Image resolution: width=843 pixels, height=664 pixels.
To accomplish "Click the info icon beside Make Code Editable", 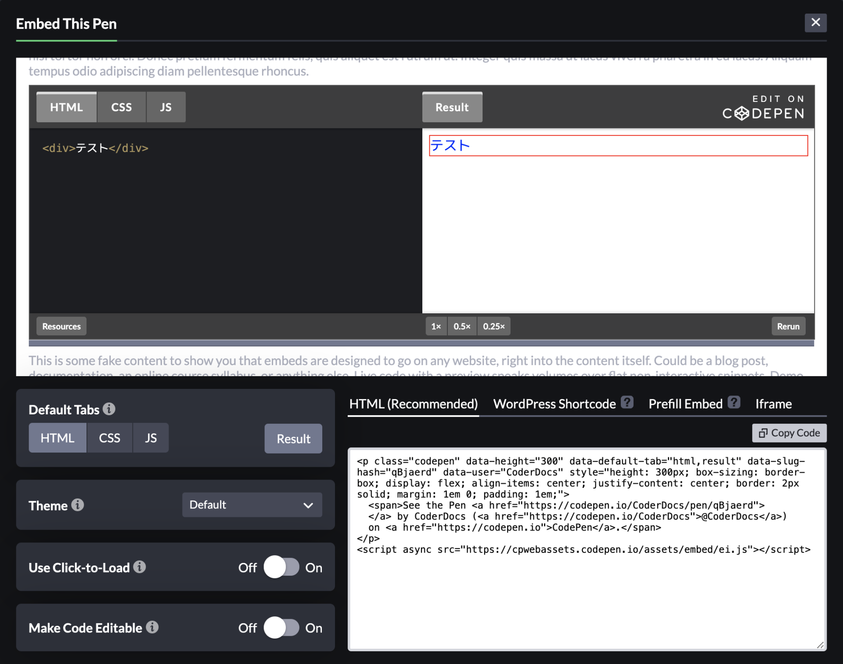I will [152, 627].
